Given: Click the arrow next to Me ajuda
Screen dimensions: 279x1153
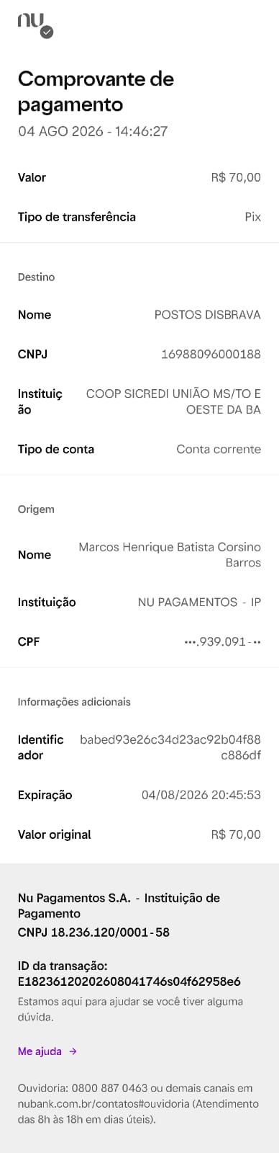Looking at the screenshot, I should pyautogui.click(x=73, y=1051).
